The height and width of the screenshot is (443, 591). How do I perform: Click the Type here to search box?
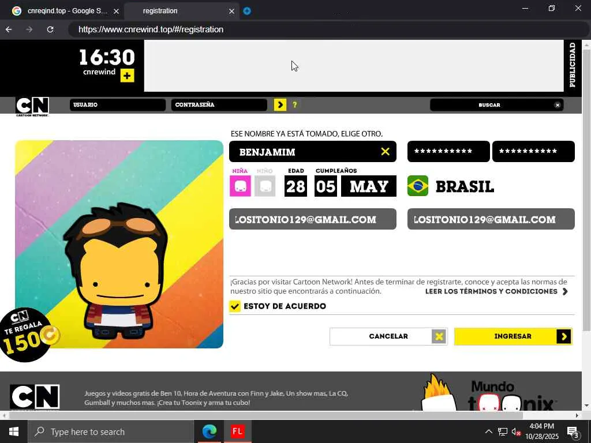[111, 431]
